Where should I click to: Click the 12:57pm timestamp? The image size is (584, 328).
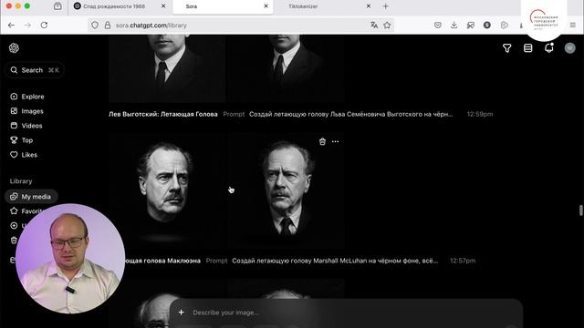(x=463, y=261)
